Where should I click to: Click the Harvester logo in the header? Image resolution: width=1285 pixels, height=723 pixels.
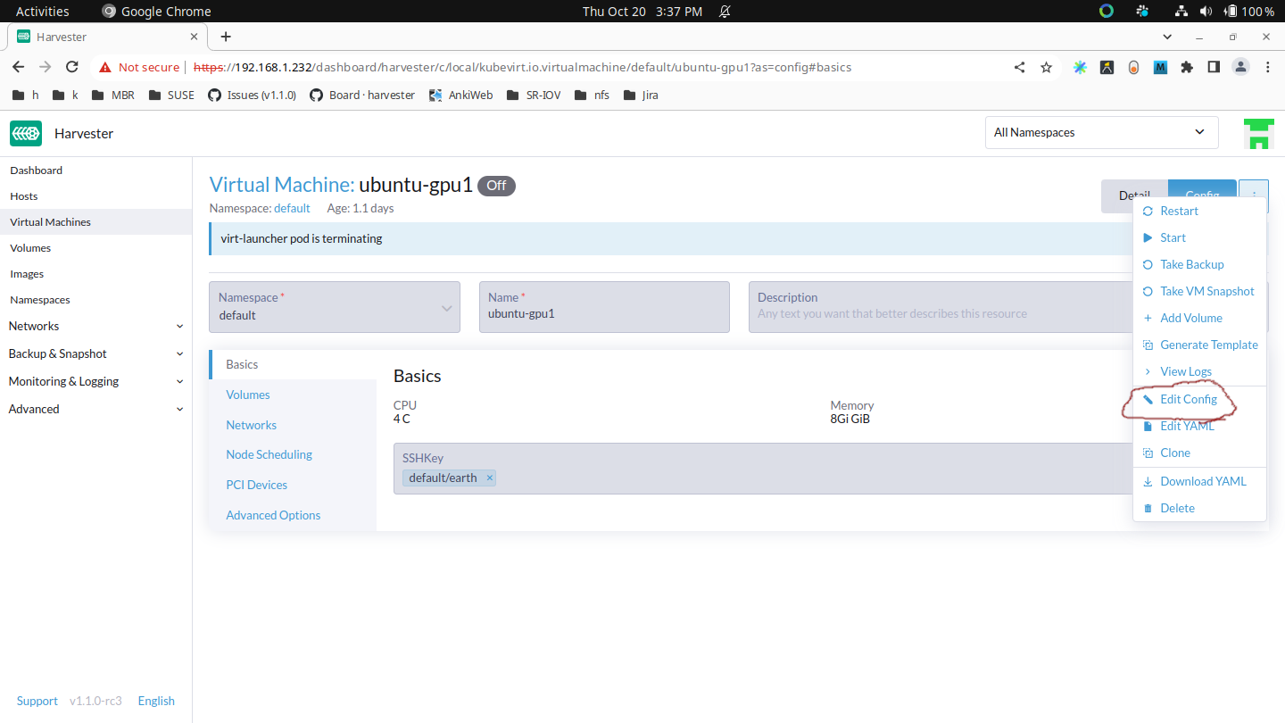pyautogui.click(x=26, y=133)
